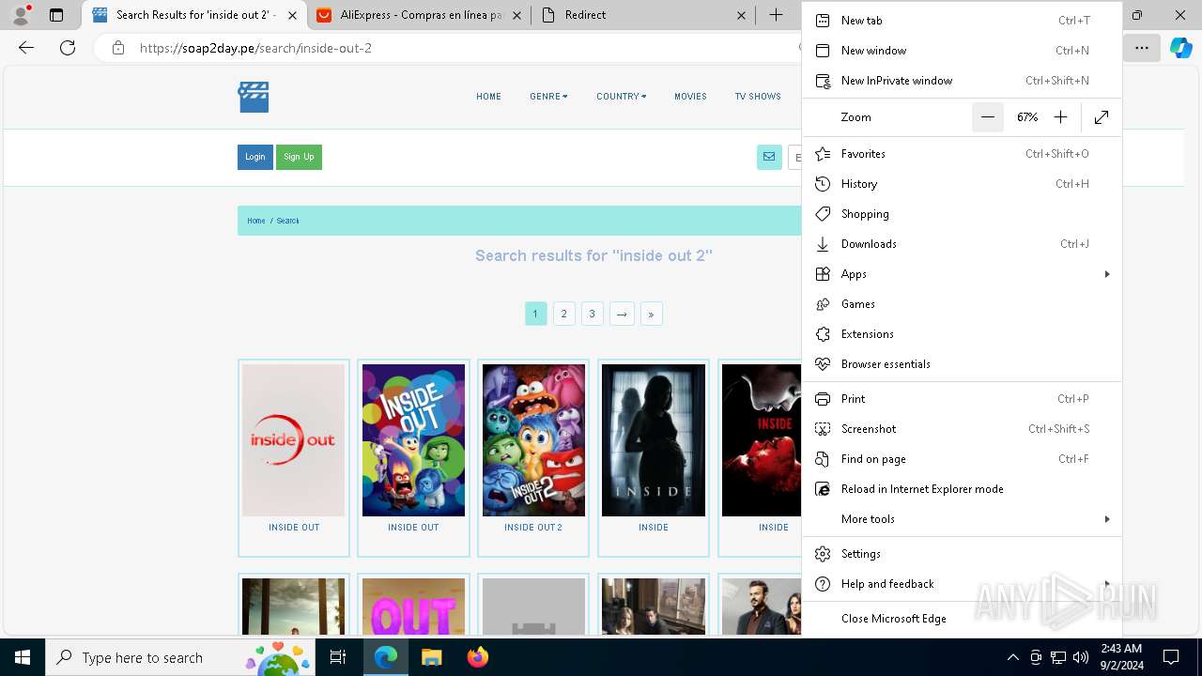Screen dimensions: 1202x676
Task: Expand the GENRE dropdown menu
Action: pyautogui.click(x=548, y=97)
